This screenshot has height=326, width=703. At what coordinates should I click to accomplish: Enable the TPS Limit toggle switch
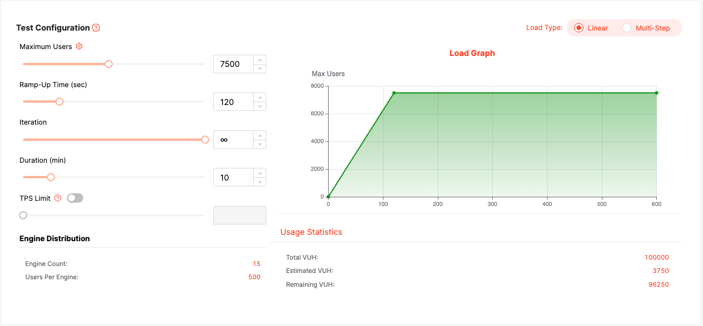(x=75, y=198)
